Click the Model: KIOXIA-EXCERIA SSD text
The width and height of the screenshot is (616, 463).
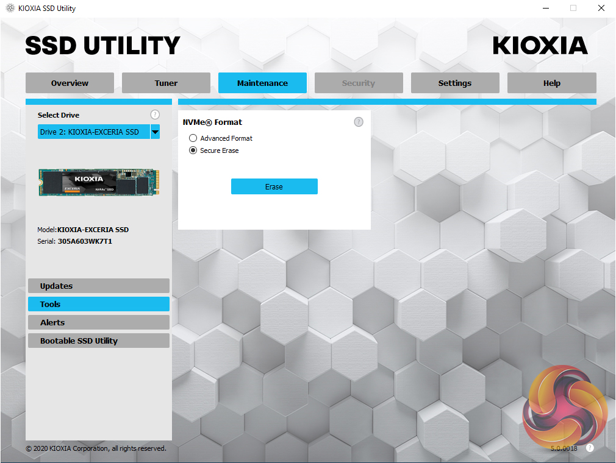click(83, 230)
